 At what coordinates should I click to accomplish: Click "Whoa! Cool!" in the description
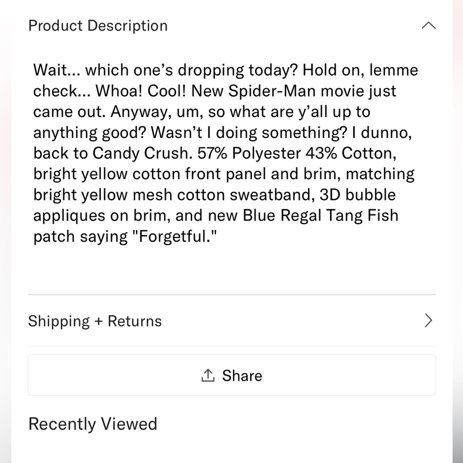pos(141,91)
